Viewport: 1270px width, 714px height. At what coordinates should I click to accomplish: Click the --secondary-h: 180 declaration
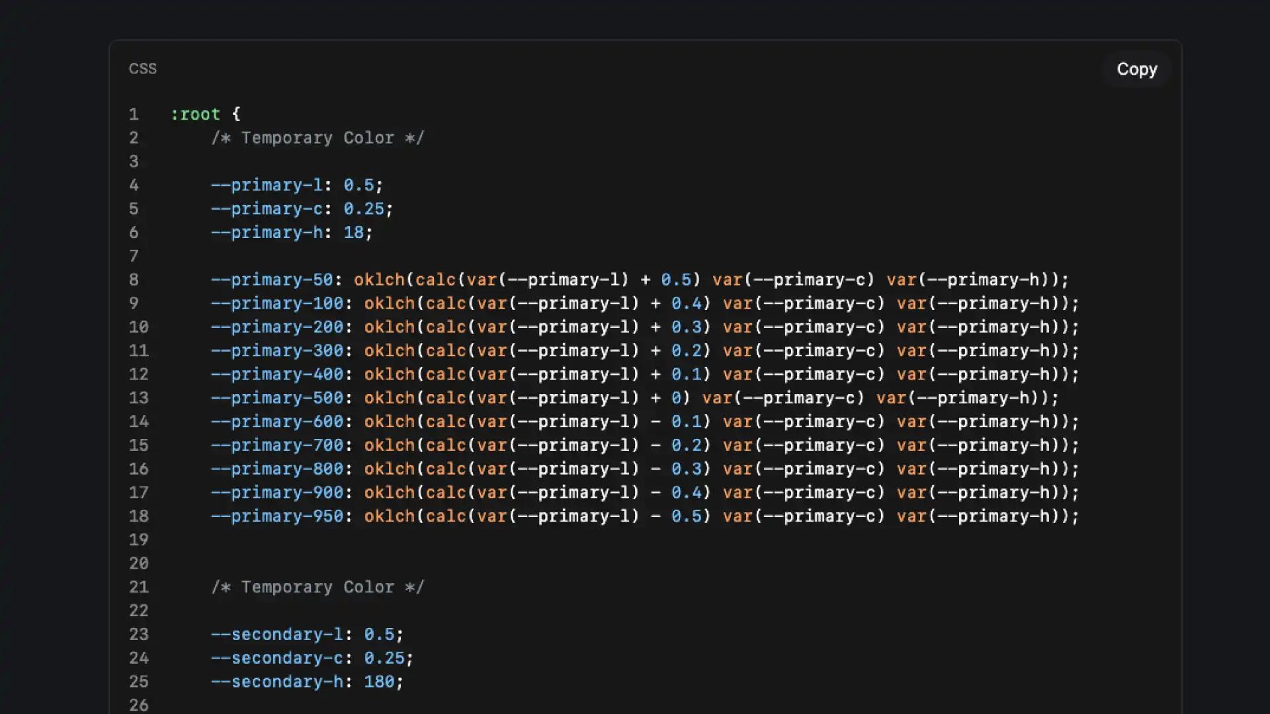pyautogui.click(x=307, y=682)
